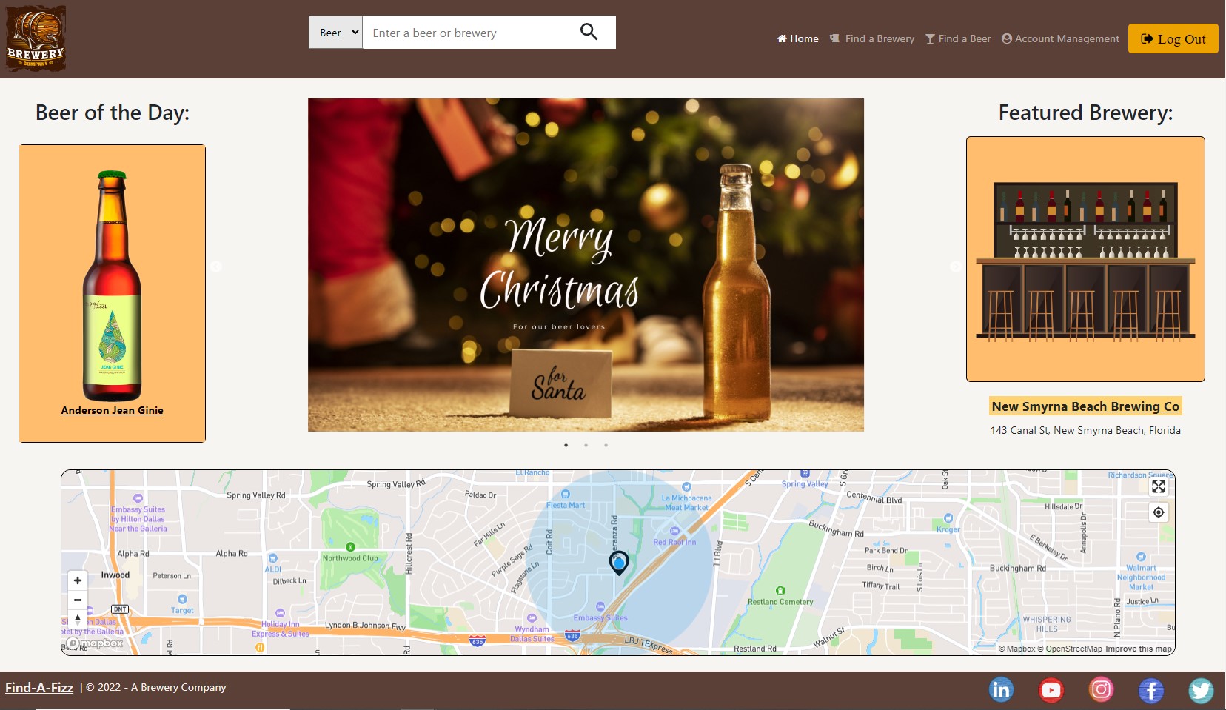Search using the magnifying glass icon

click(x=589, y=32)
